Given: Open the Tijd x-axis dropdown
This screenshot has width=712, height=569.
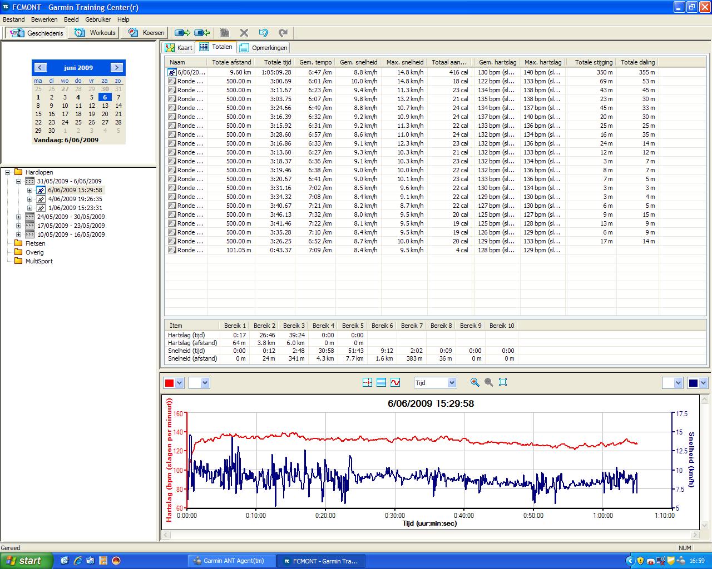Looking at the screenshot, I should [x=452, y=383].
